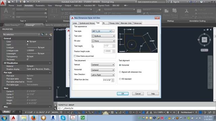Viewport: 216px width, 121px height.
Task: Collapse the 3D Visualization section
Action: [x=50, y=63]
